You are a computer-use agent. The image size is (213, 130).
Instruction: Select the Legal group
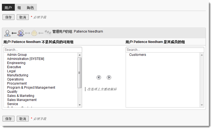point(11,71)
